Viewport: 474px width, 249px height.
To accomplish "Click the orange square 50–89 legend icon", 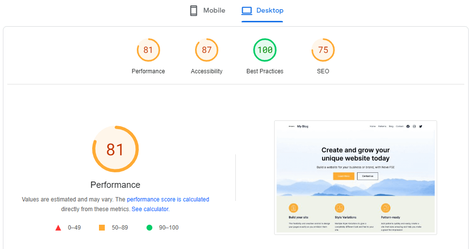I will (102, 228).
